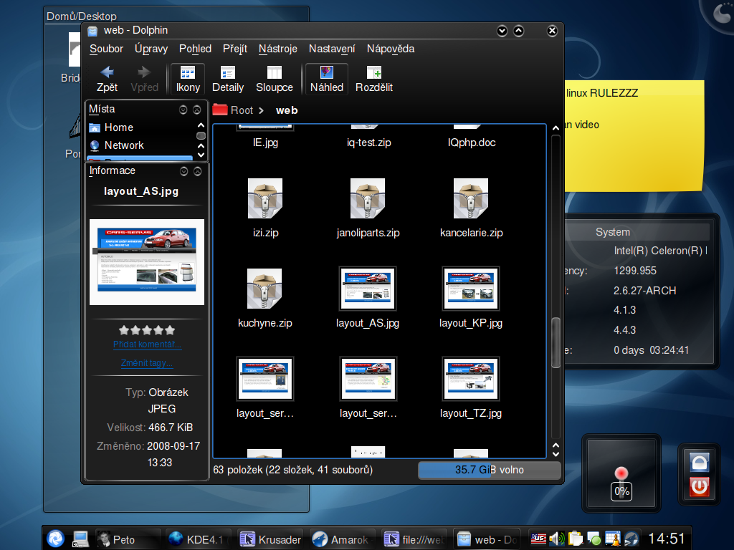This screenshot has height=550, width=734.
Task: Select the kancelarie.zip archive icon
Action: (471, 198)
